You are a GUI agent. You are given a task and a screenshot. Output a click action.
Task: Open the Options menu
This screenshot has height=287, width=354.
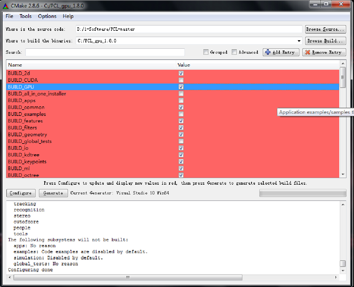coord(47,16)
